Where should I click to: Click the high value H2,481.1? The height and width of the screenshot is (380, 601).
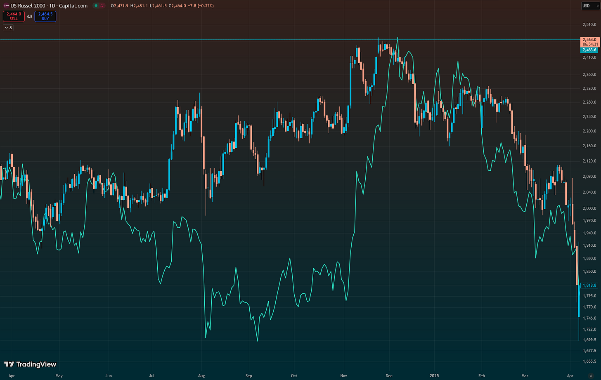click(x=139, y=6)
